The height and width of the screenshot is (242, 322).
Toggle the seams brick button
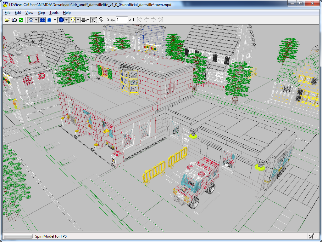pyautogui.click(x=42, y=20)
